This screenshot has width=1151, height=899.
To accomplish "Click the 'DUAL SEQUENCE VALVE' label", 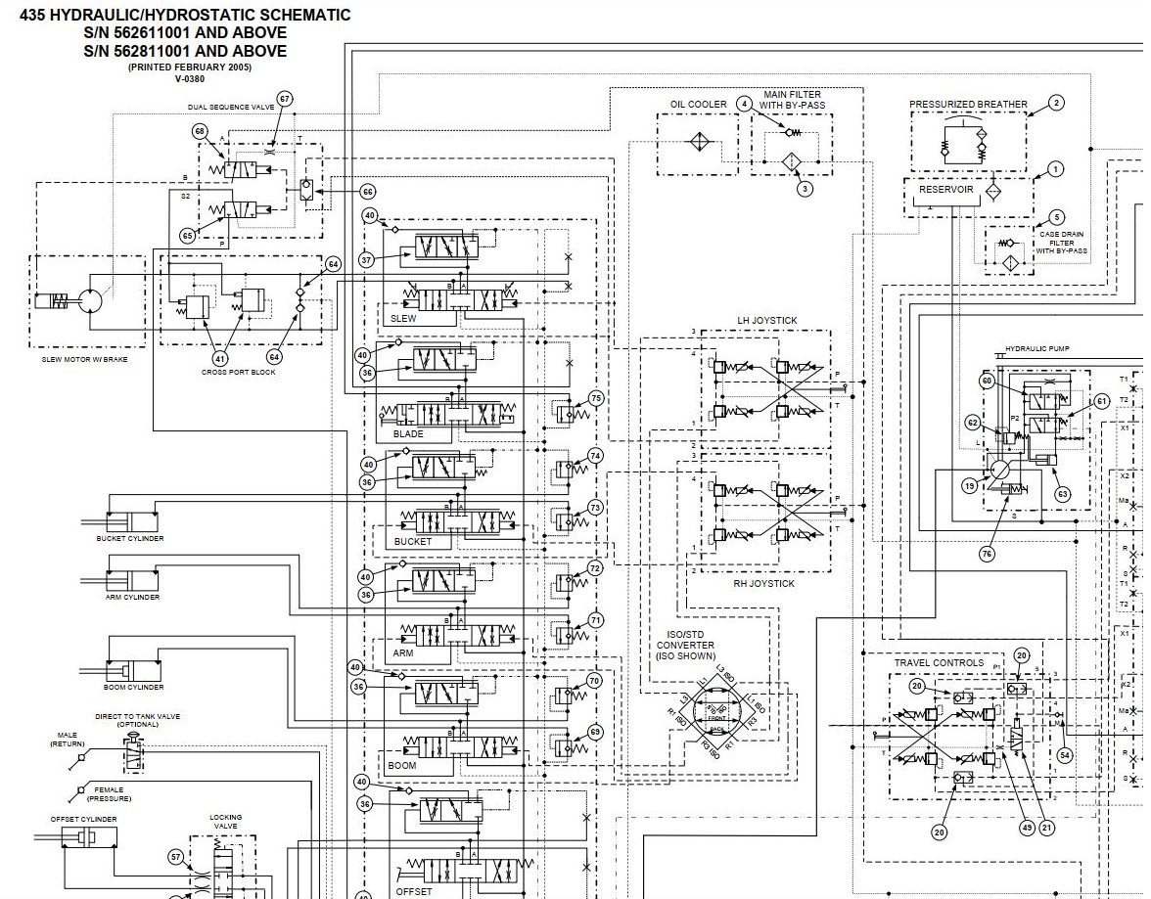I will pyautogui.click(x=231, y=108).
